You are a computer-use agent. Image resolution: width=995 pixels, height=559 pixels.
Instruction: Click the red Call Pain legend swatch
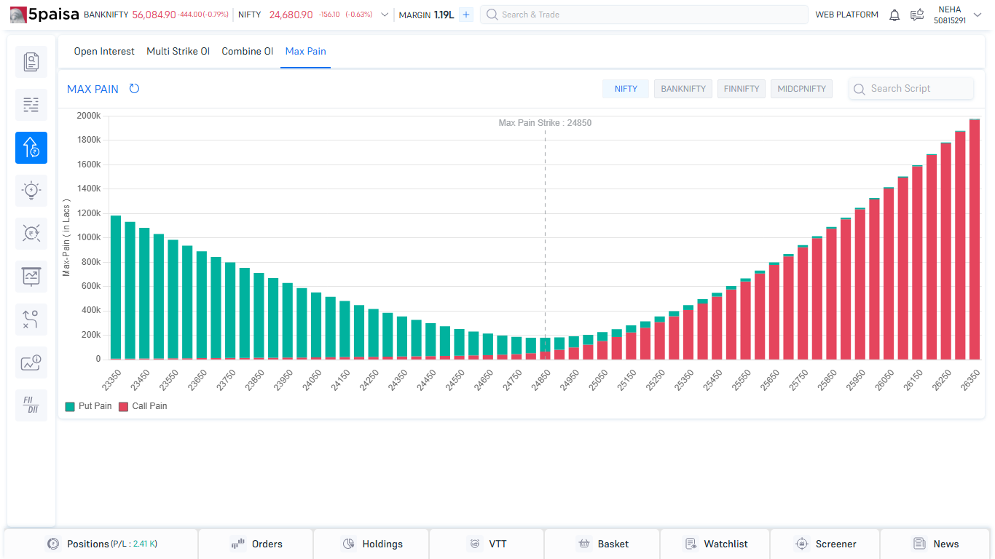(x=123, y=406)
